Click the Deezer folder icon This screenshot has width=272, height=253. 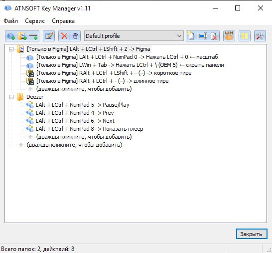pyautogui.click(x=20, y=97)
